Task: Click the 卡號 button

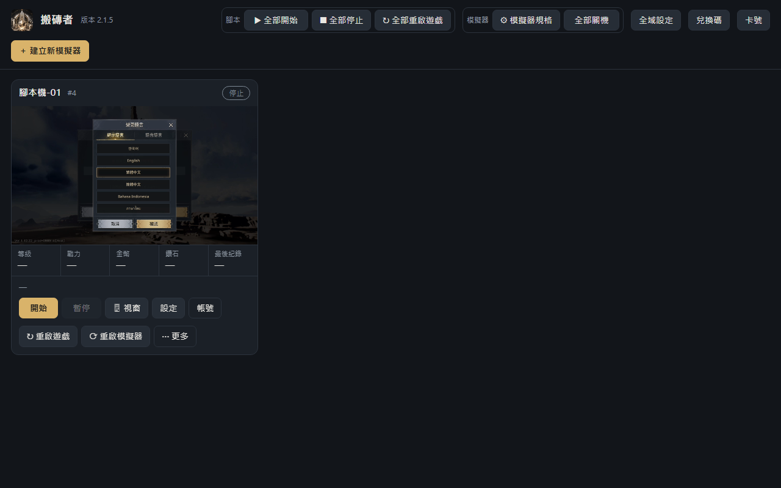Action: pos(754,20)
